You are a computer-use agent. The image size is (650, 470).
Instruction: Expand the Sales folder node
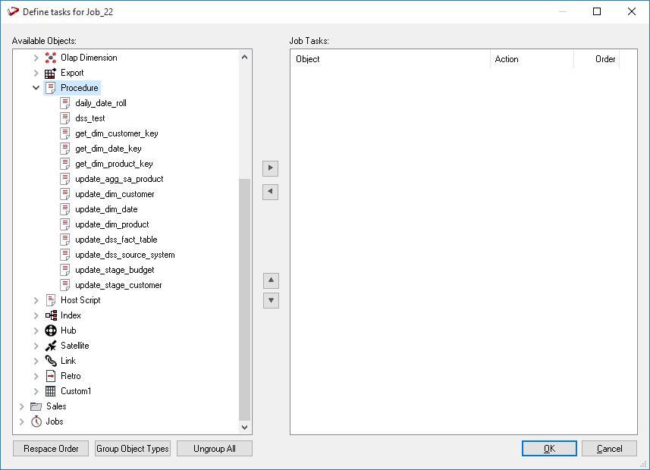tap(21, 406)
